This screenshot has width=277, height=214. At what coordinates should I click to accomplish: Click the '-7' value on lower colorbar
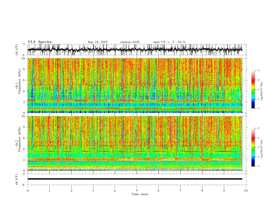click(258, 166)
